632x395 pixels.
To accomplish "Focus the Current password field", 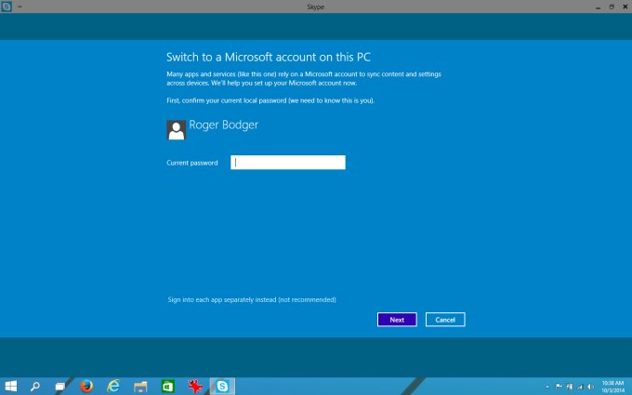I will (x=288, y=163).
